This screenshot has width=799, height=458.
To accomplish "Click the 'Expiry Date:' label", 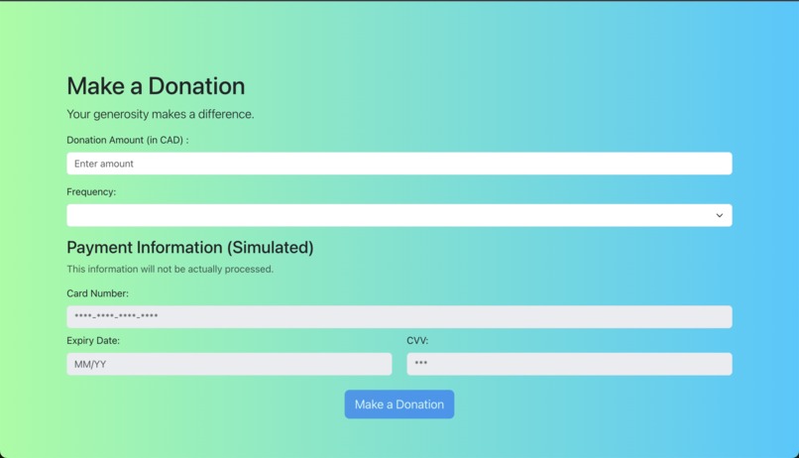I will pyautogui.click(x=93, y=341).
